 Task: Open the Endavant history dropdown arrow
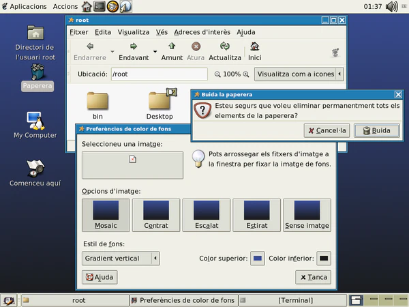(155, 51)
